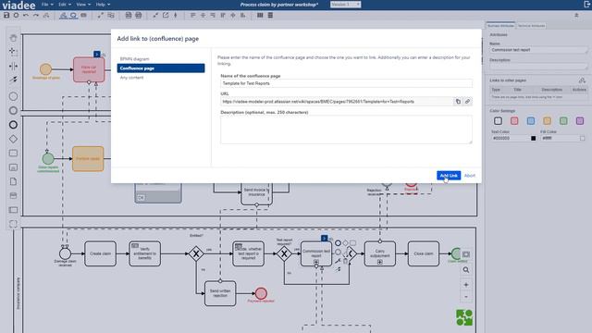
Task: Pick the blue color swatch
Action: (531, 121)
